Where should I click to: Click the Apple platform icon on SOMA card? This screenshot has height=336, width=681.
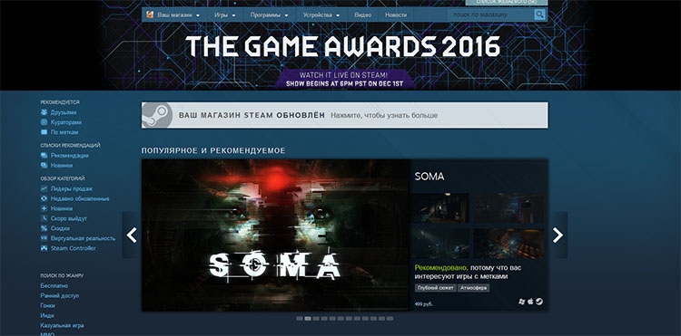coord(530,302)
